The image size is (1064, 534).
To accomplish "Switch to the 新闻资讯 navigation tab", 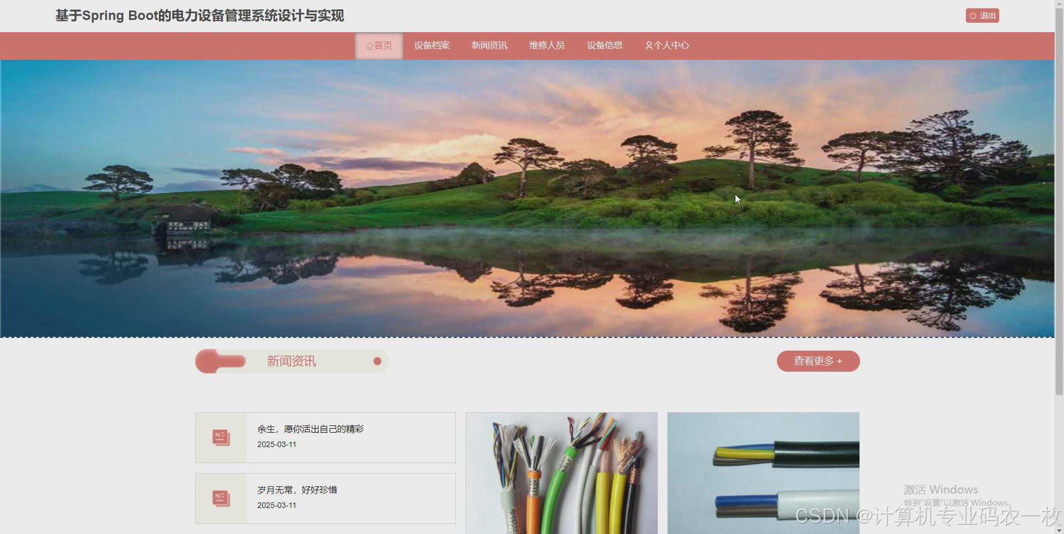I will 489,45.
